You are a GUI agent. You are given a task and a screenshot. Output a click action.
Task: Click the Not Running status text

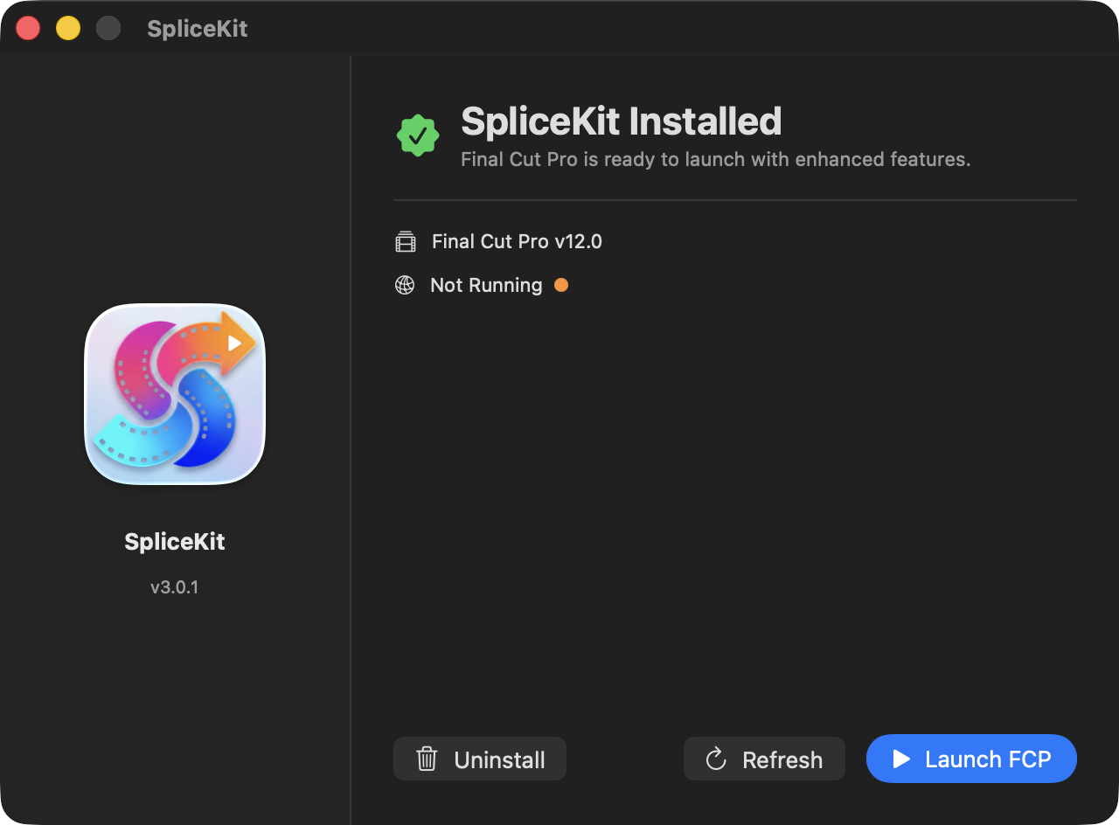486,286
